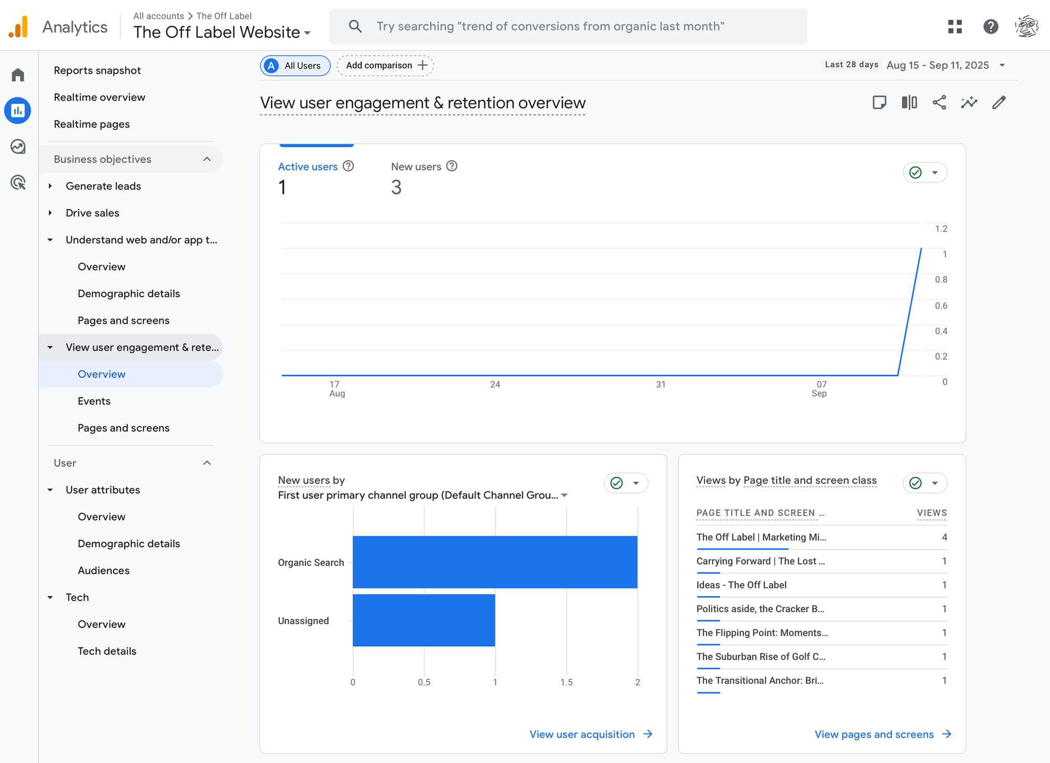Click View user acquisition link

(x=591, y=734)
